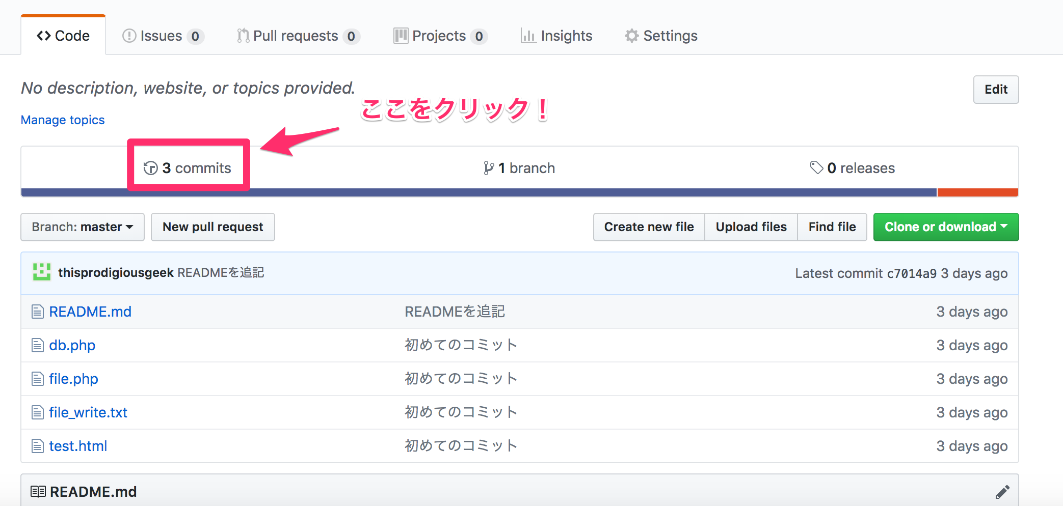This screenshot has width=1063, height=506.
Task: Open the Pull requests tab
Action: pyautogui.click(x=298, y=36)
